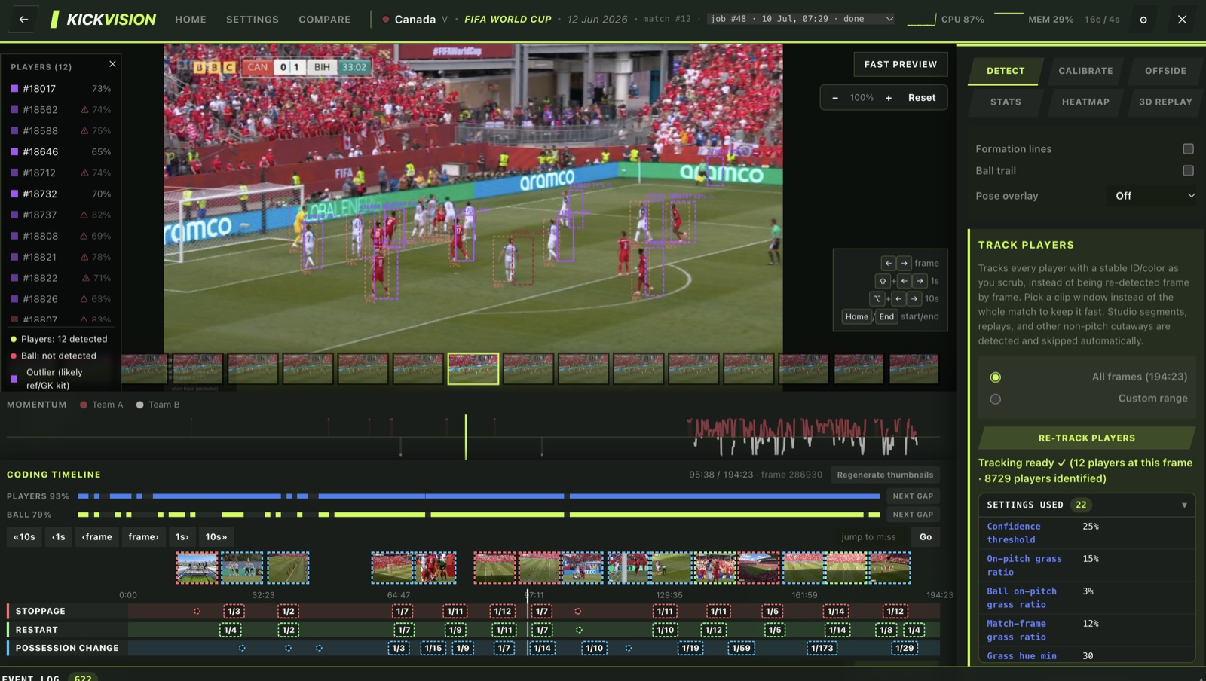Open the job #48 selector dropdown
1206x681 pixels.
click(801, 19)
